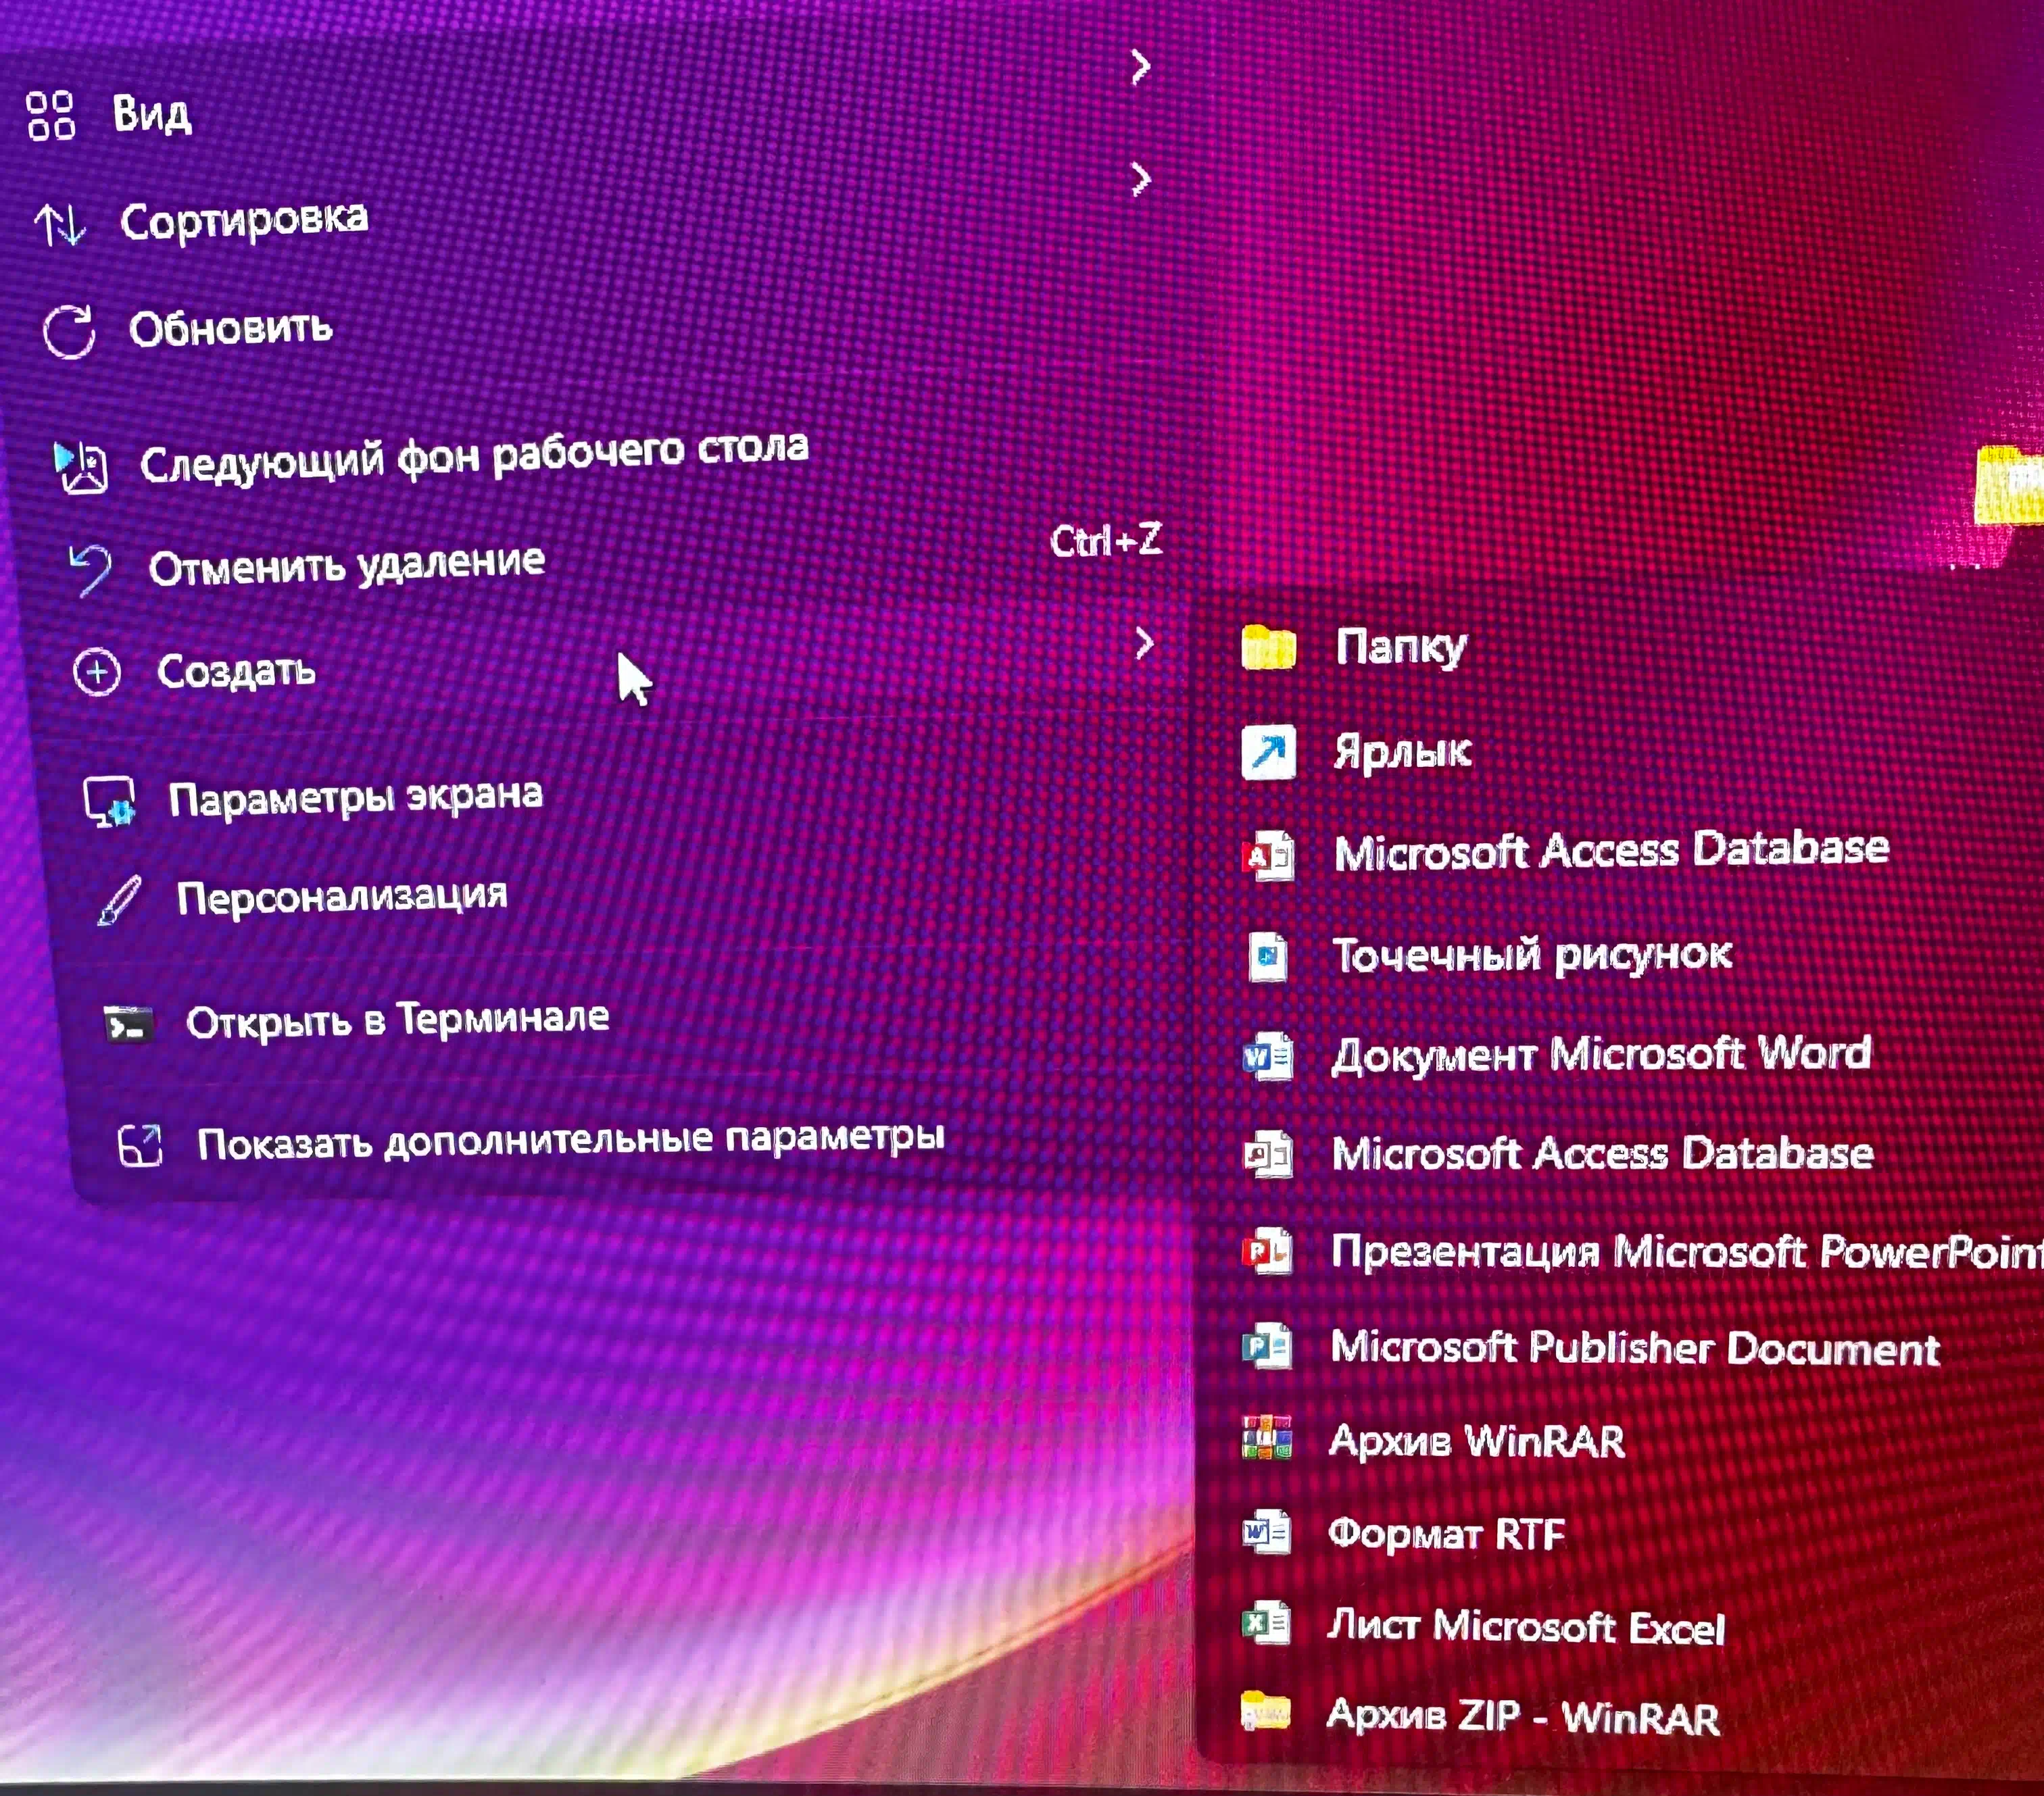
Task: Click the Access icon below Документ Microsoft Word
Action: (x=1268, y=1154)
